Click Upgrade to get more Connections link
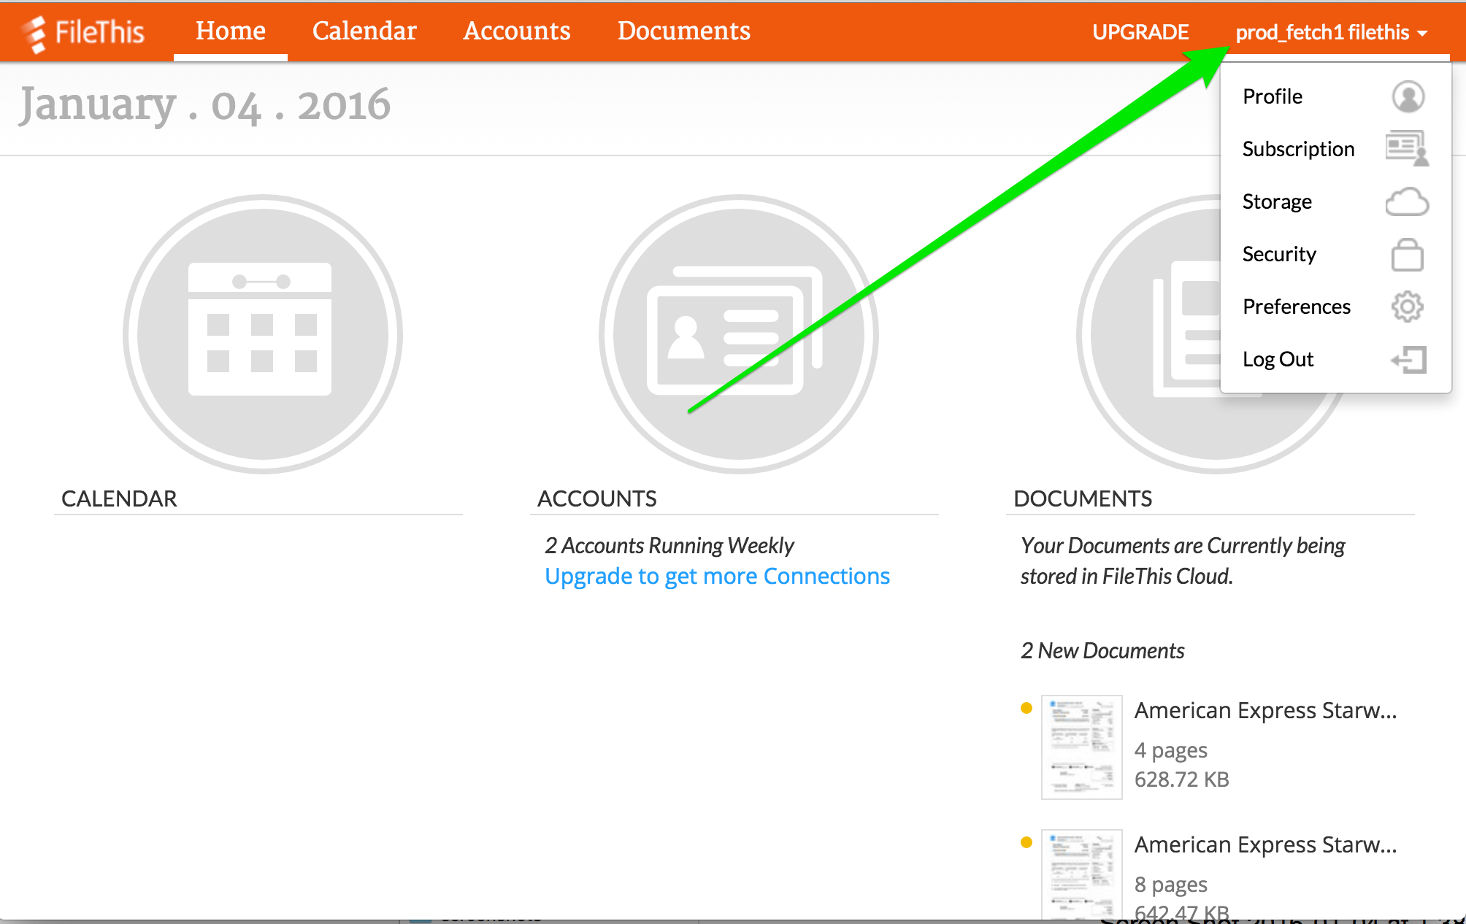This screenshot has width=1466, height=924. [717, 576]
